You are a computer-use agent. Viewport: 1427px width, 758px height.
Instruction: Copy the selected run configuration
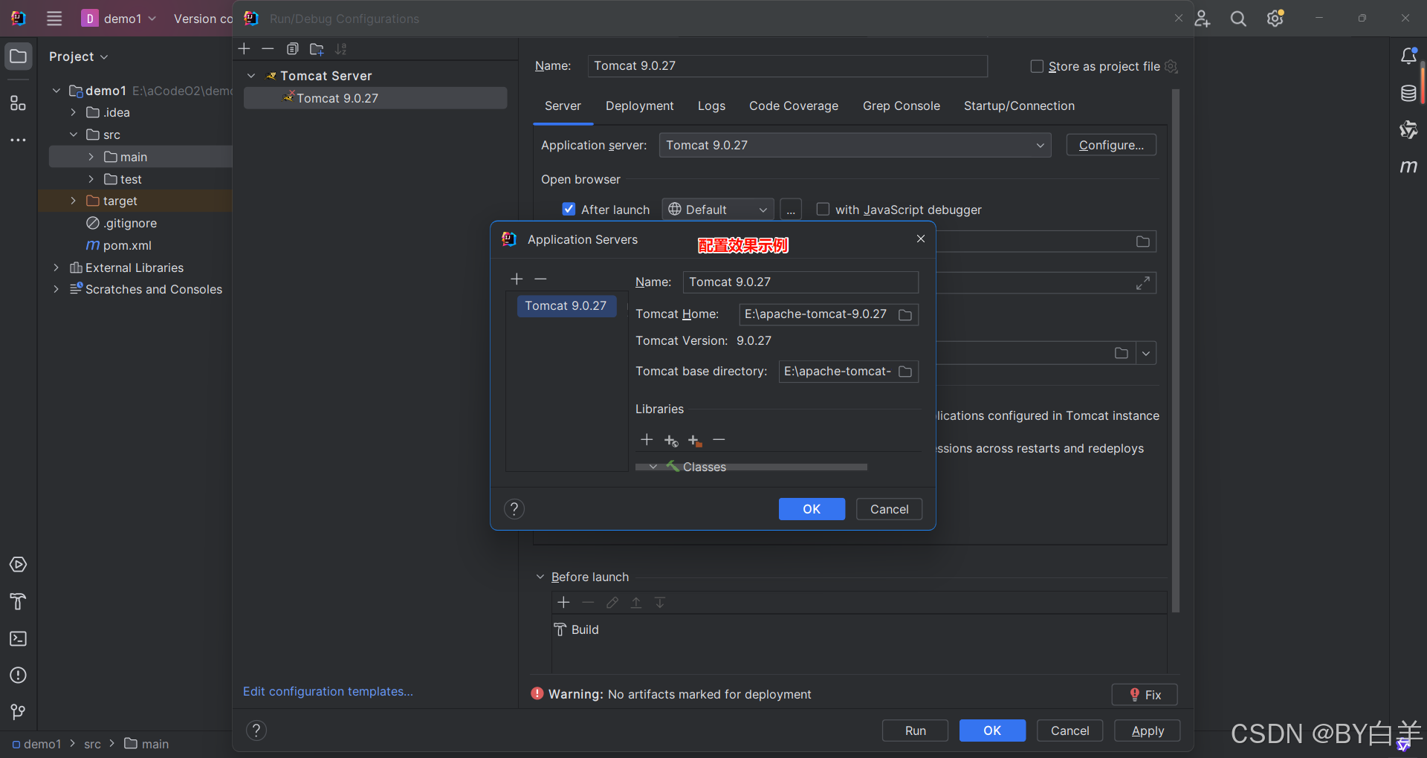coord(292,49)
